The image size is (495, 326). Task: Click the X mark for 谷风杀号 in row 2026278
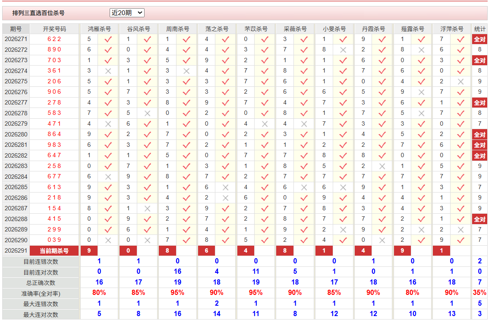[147, 114]
